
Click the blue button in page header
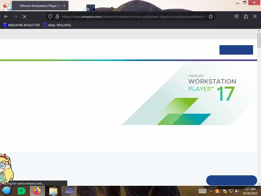(236, 50)
